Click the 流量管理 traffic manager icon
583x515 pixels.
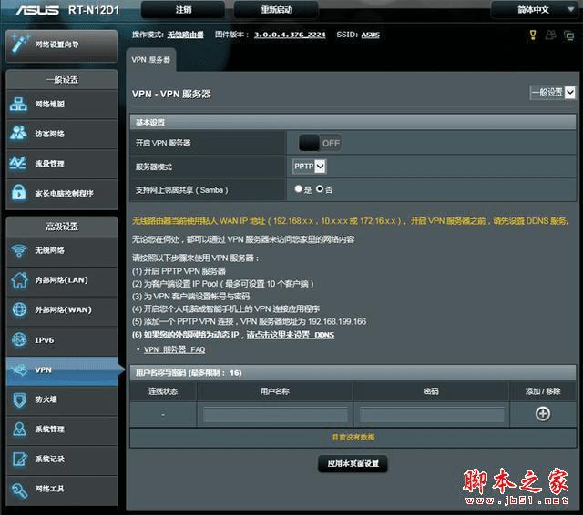point(18,163)
